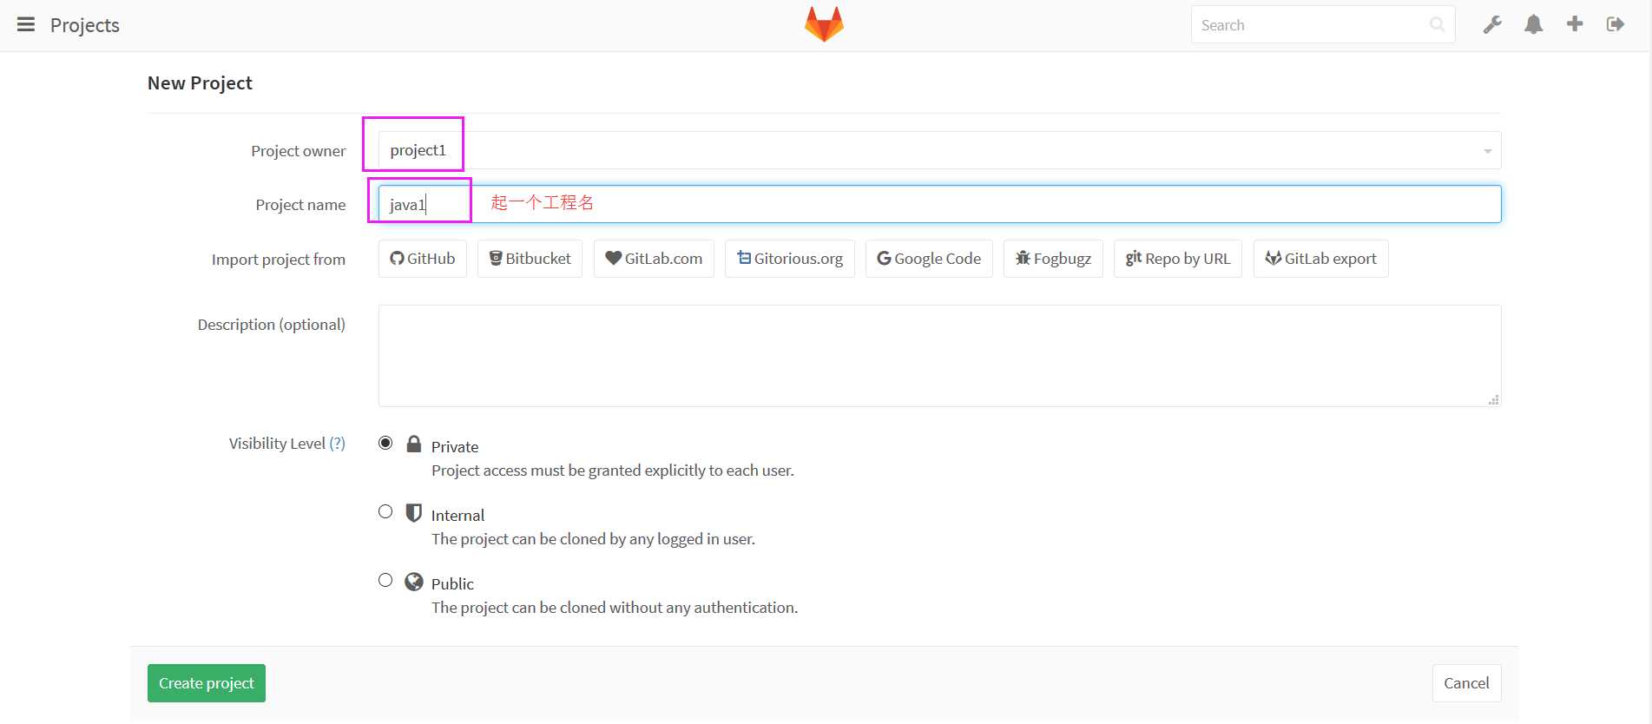Click the globe icon beside Public
Viewport: 1652px width, 724px height.
(414, 582)
